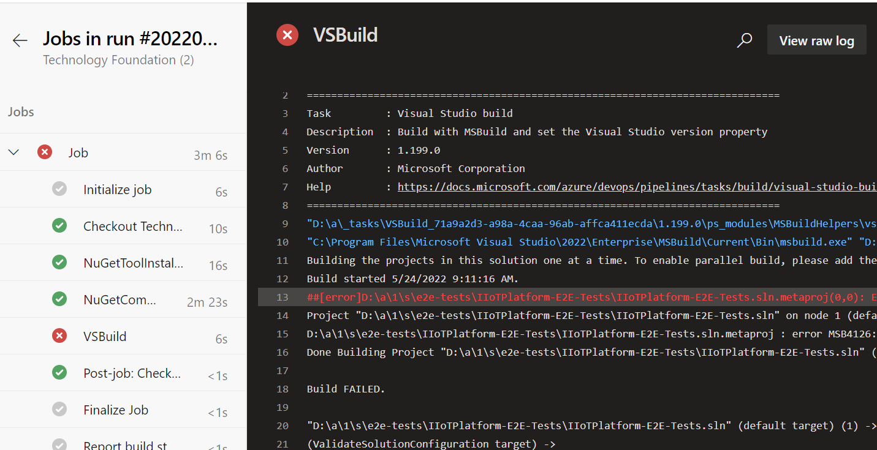
Task: Click the red error icon on the Job row
Action: 44,152
